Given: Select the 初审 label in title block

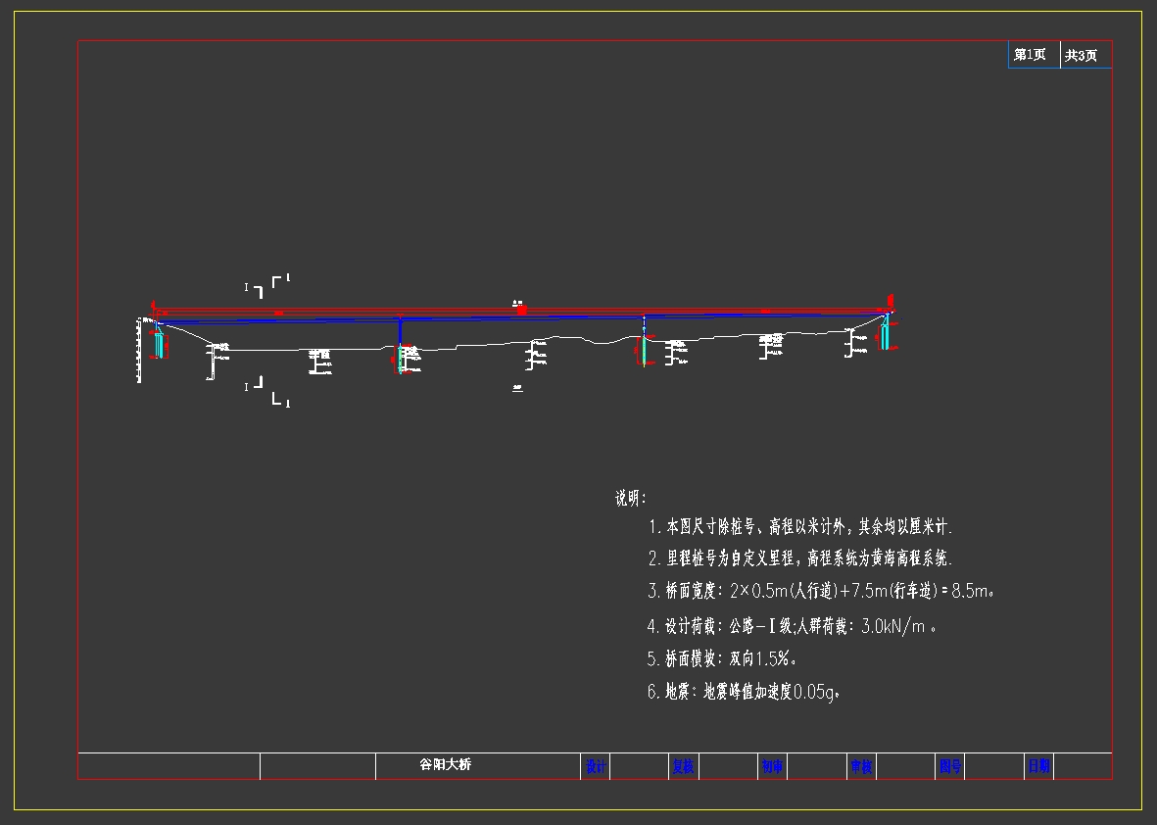Looking at the screenshot, I should click(772, 766).
